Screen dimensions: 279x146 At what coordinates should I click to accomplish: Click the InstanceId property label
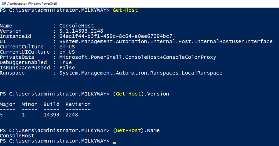coord(16,36)
